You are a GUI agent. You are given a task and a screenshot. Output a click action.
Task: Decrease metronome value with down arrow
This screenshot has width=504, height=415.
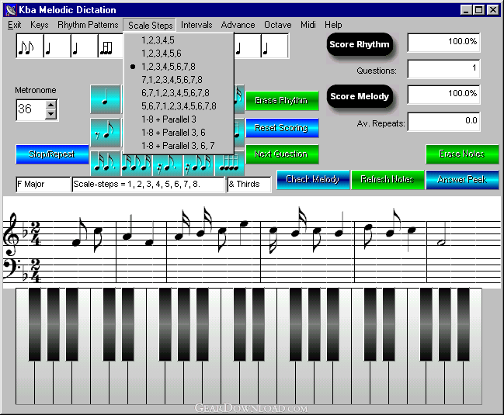coord(50,114)
